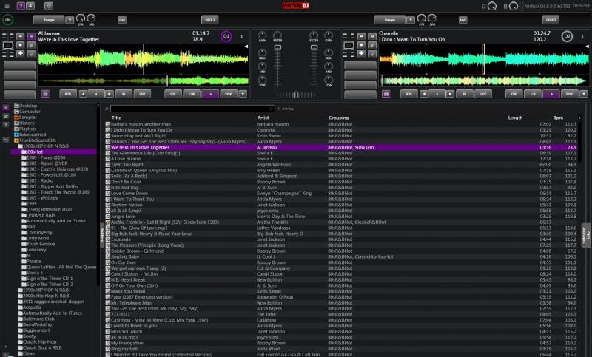
Task: Click the D2 deck indicator circle
Action: click(x=567, y=36)
